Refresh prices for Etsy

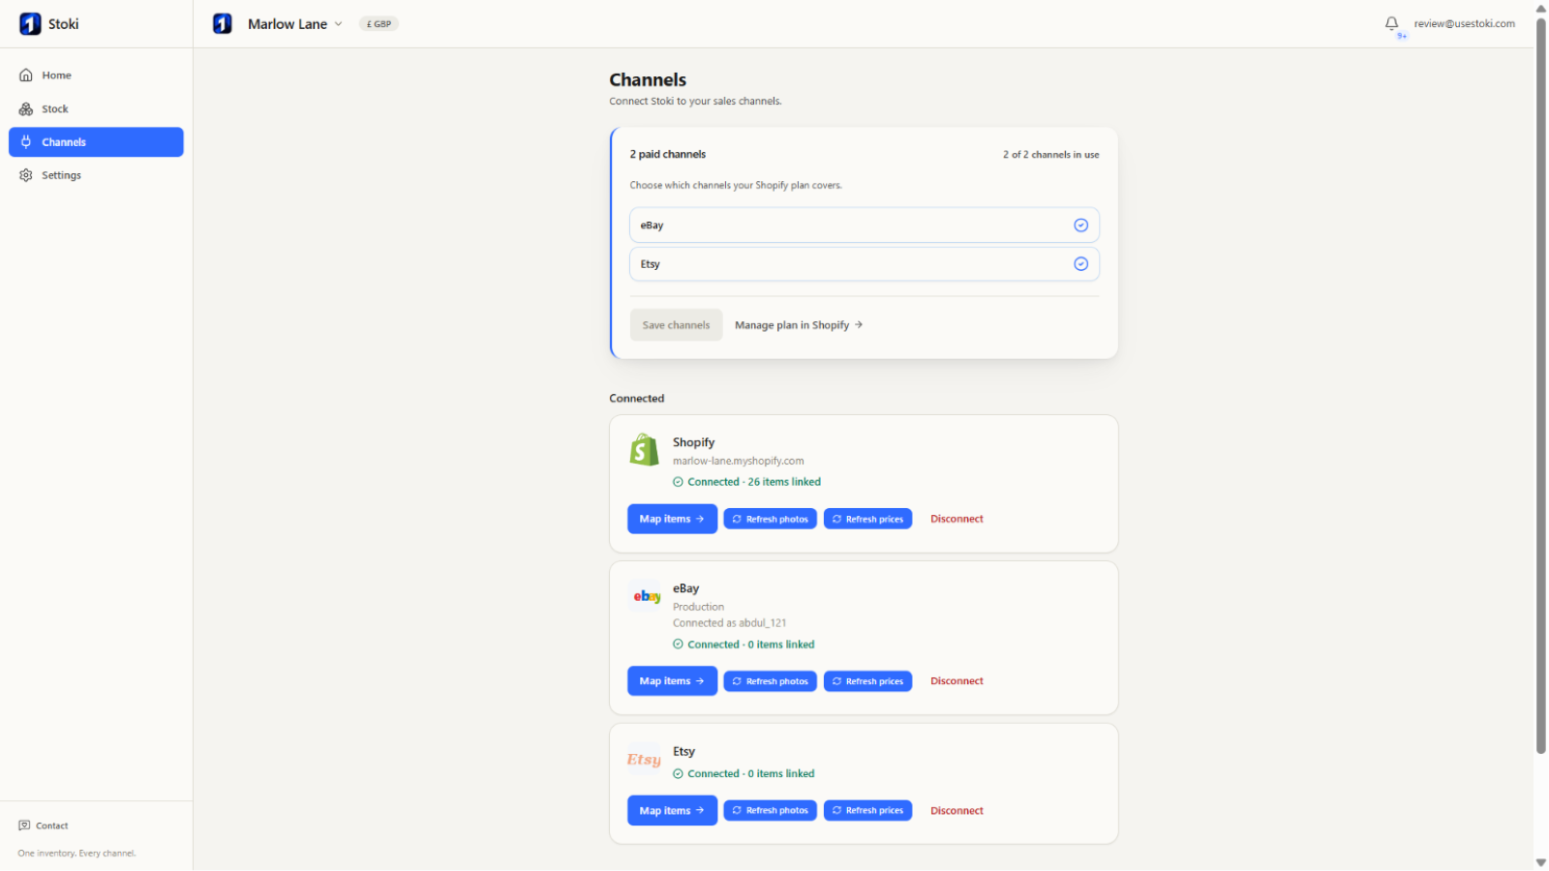(x=867, y=811)
